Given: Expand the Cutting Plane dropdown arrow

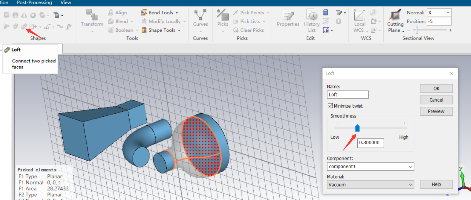Looking at the screenshot, I should pyautogui.click(x=403, y=31).
